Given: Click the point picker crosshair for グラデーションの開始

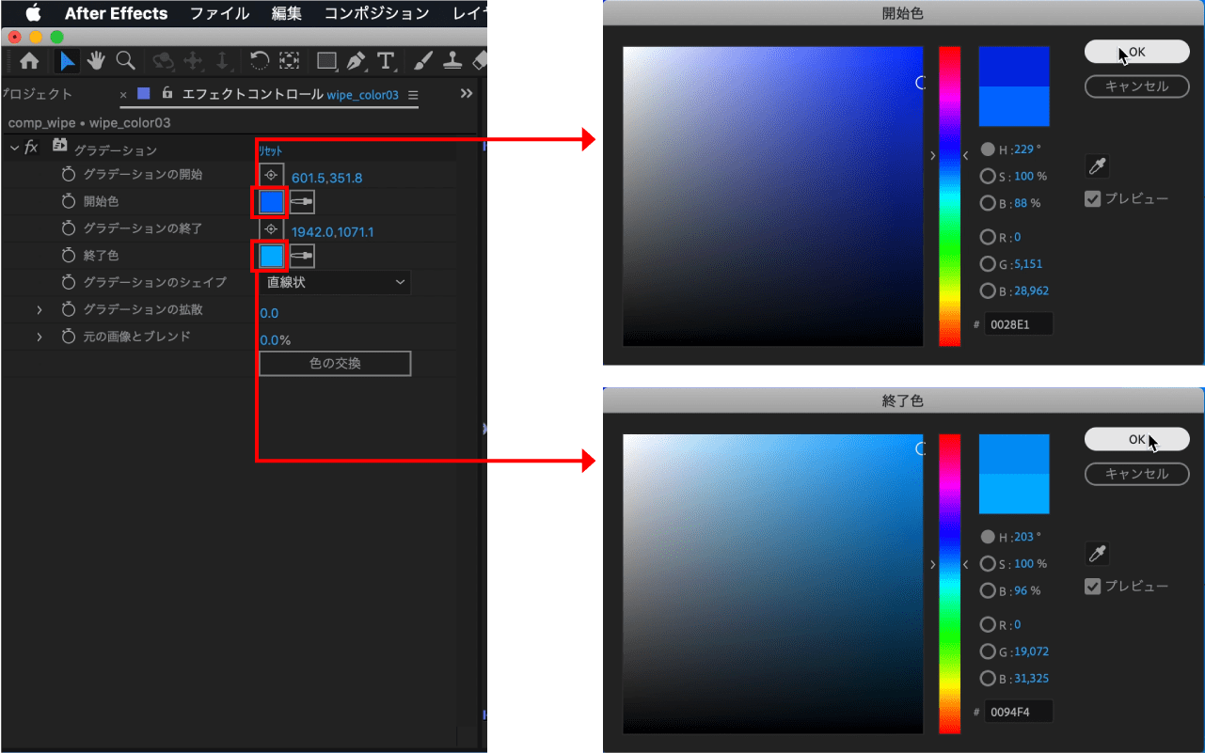Looking at the screenshot, I should coord(271,175).
